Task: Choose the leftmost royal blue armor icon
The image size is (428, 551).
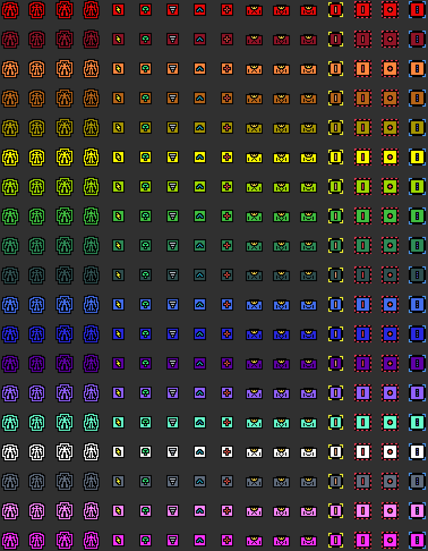Action: (x=10, y=334)
